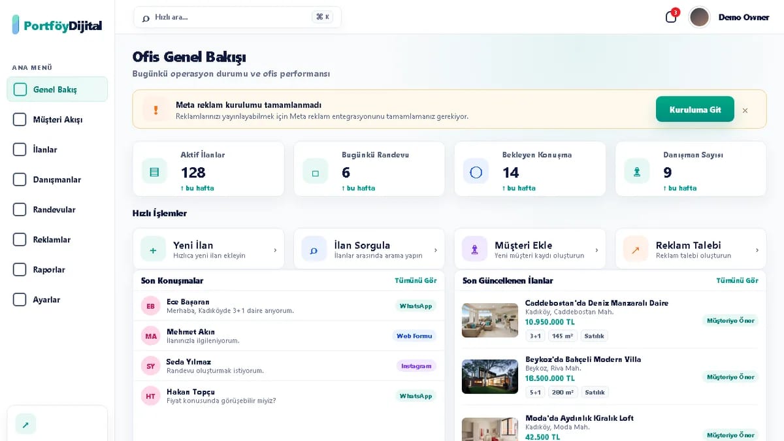Focus the Hızlı ara search field
Screen dimensions: 784x441
pos(237,17)
